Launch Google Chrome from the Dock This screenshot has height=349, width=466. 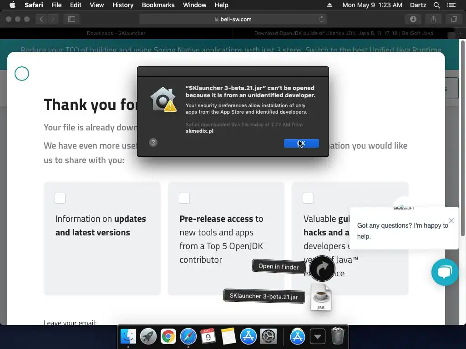[x=168, y=337]
